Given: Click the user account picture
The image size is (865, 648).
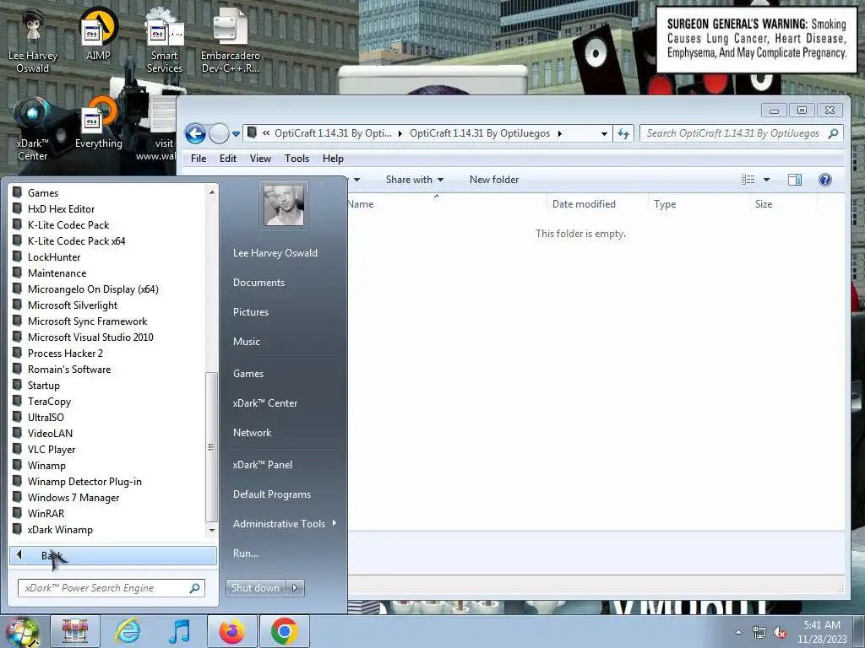Looking at the screenshot, I should 284,205.
